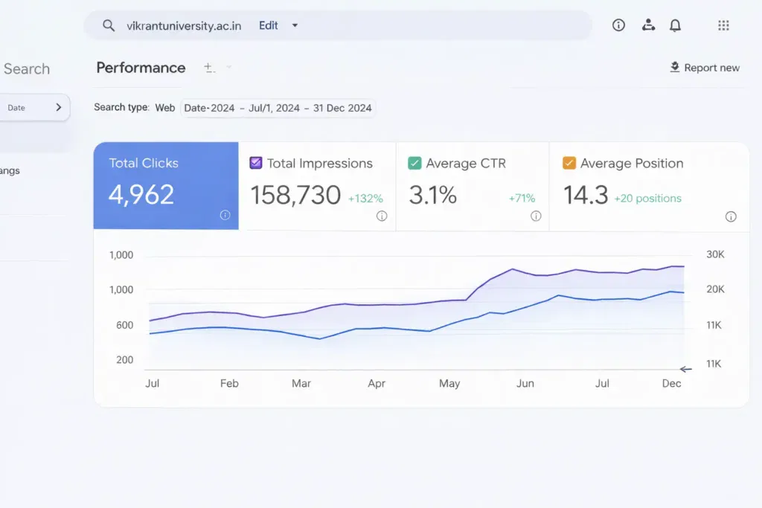Click the Edit link in search bar

[x=269, y=25]
